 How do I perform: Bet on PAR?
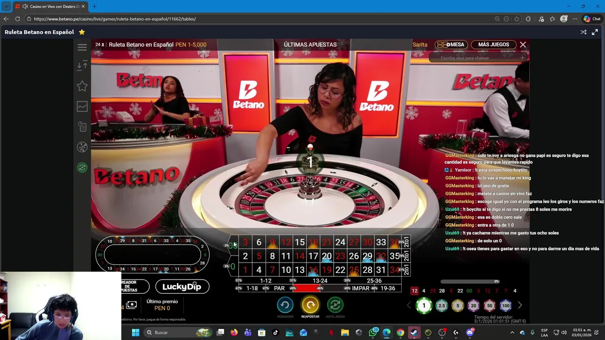pyautogui.click(x=279, y=288)
